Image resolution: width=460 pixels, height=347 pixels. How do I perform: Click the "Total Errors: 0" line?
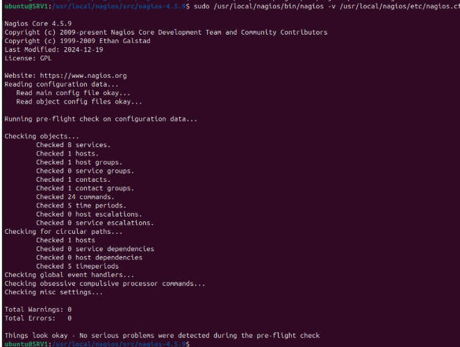pyautogui.click(x=38, y=318)
